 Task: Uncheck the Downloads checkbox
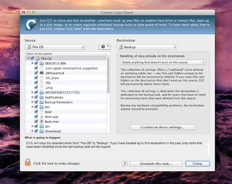(36, 131)
